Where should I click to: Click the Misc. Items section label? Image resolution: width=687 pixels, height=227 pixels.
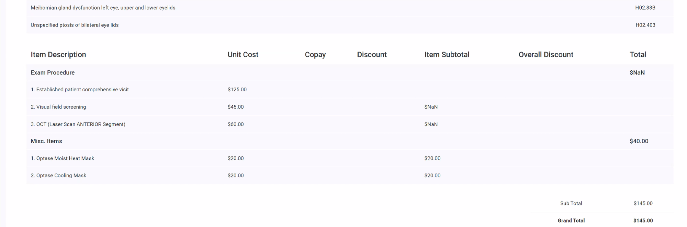[x=46, y=141]
